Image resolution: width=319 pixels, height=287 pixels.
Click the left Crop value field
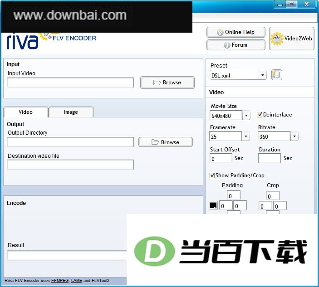pos(265,206)
